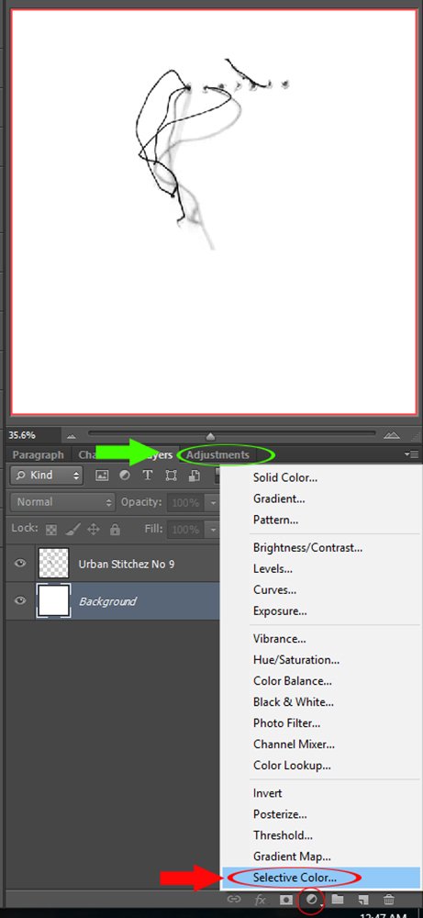Choose Hue/Saturation from the menu

tap(296, 660)
